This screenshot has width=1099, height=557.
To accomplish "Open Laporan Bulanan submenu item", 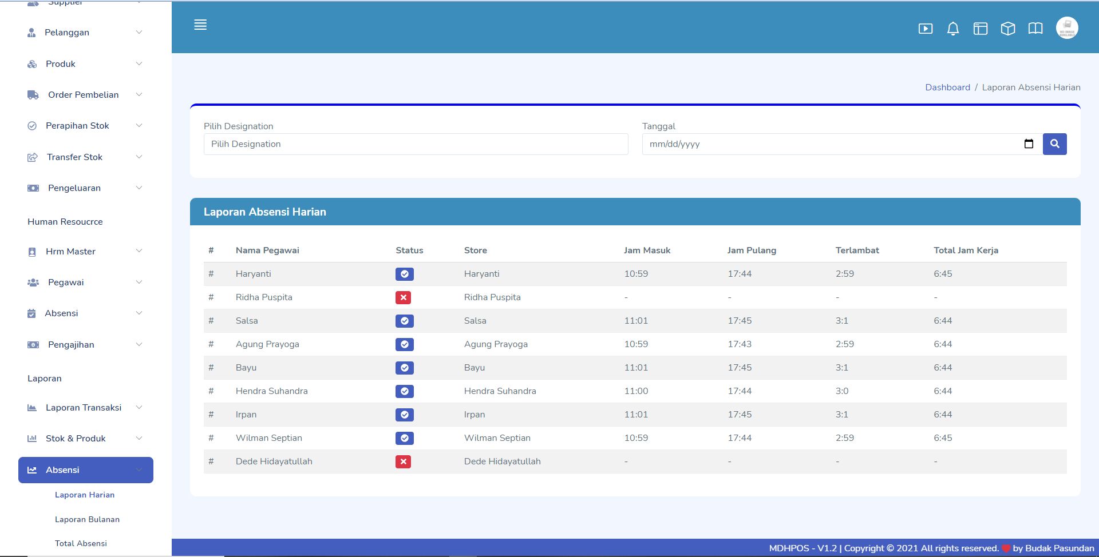I will coord(87,519).
